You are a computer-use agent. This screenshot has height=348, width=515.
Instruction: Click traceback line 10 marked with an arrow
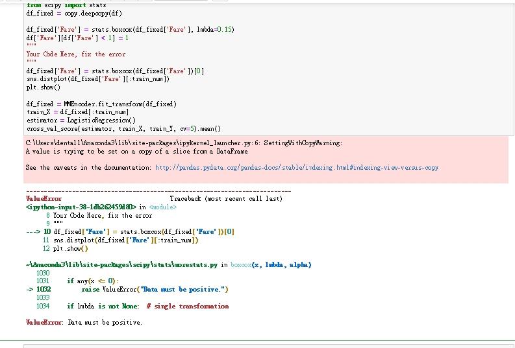[130, 232]
